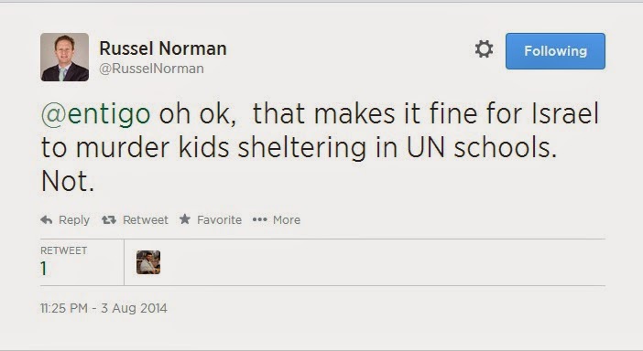Click the reply arrow icon
Image resolution: width=643 pixels, height=351 pixels.
47,219
